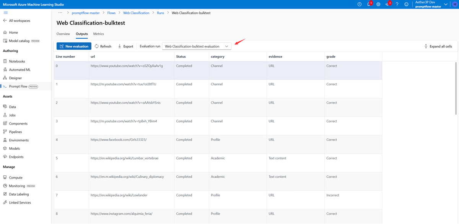Click the Prompt Flow icon

(5, 87)
